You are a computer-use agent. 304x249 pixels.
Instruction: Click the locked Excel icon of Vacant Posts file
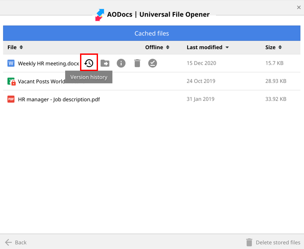tap(11, 81)
